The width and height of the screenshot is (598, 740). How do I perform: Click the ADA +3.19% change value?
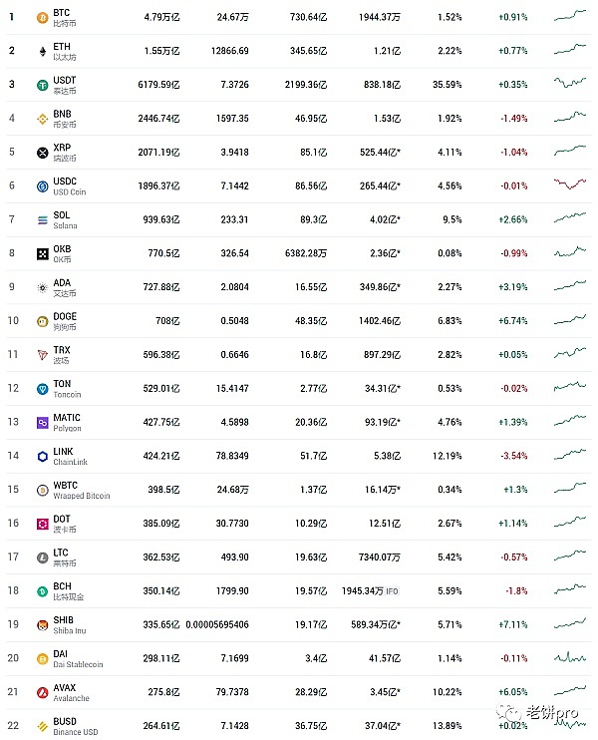[512, 288]
